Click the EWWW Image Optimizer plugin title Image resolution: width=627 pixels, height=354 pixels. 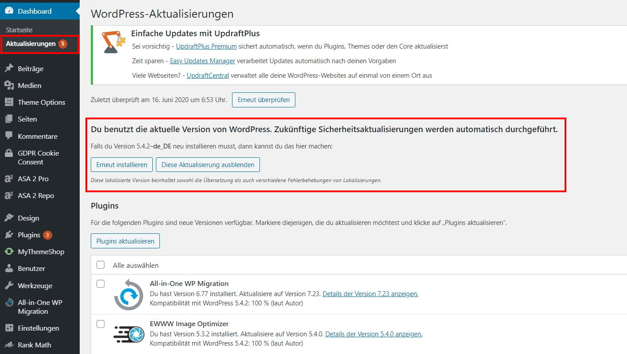coord(189,324)
